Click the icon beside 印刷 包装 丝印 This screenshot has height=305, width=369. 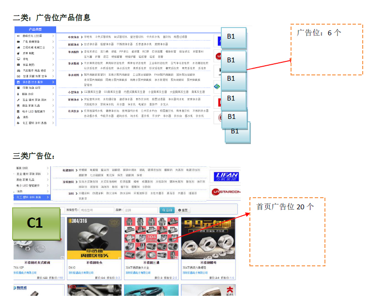(x=18, y=87)
